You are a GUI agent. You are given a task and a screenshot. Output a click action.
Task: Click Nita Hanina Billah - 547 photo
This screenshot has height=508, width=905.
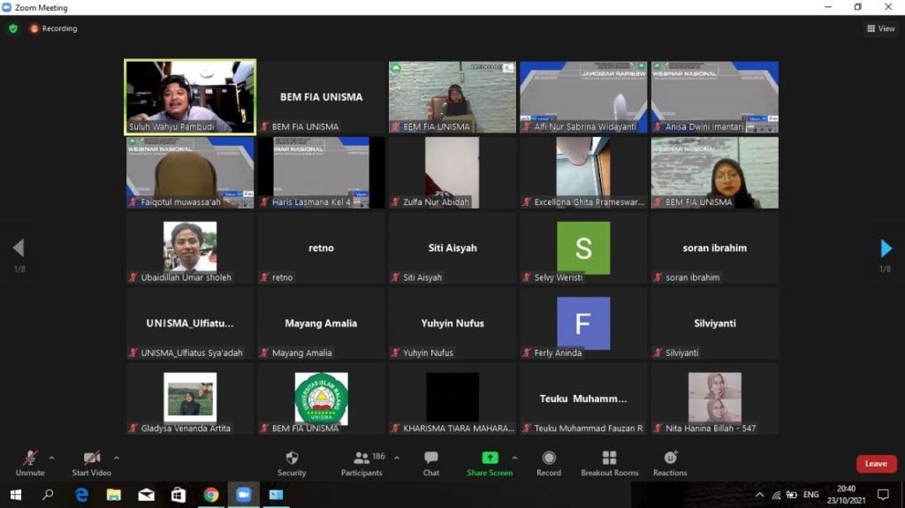coord(714,398)
